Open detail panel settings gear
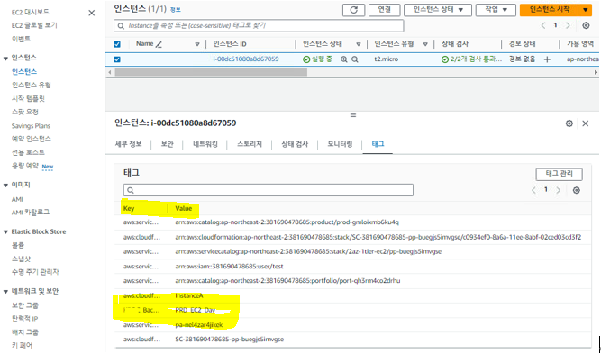 569,123
